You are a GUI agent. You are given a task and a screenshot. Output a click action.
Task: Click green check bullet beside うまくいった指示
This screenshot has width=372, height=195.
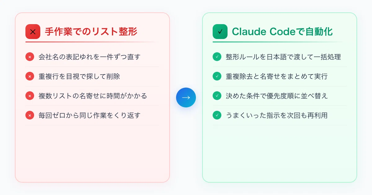coord(217,115)
